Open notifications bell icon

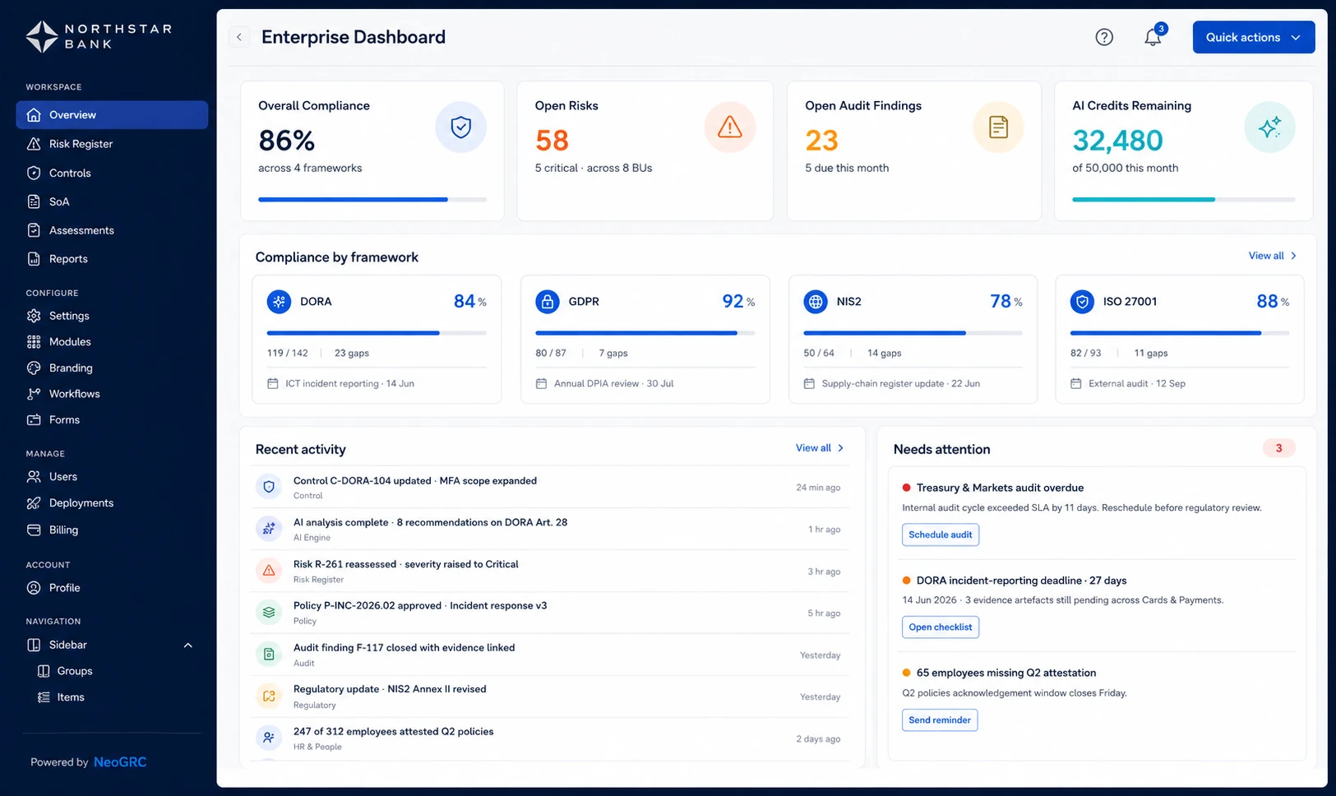point(1153,37)
